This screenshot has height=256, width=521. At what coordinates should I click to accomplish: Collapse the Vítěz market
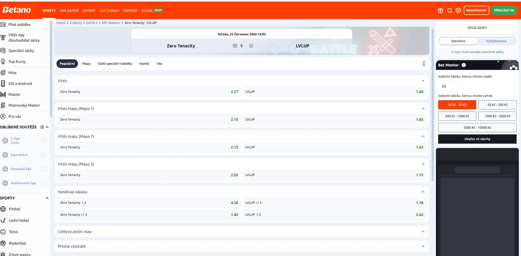pos(423,81)
